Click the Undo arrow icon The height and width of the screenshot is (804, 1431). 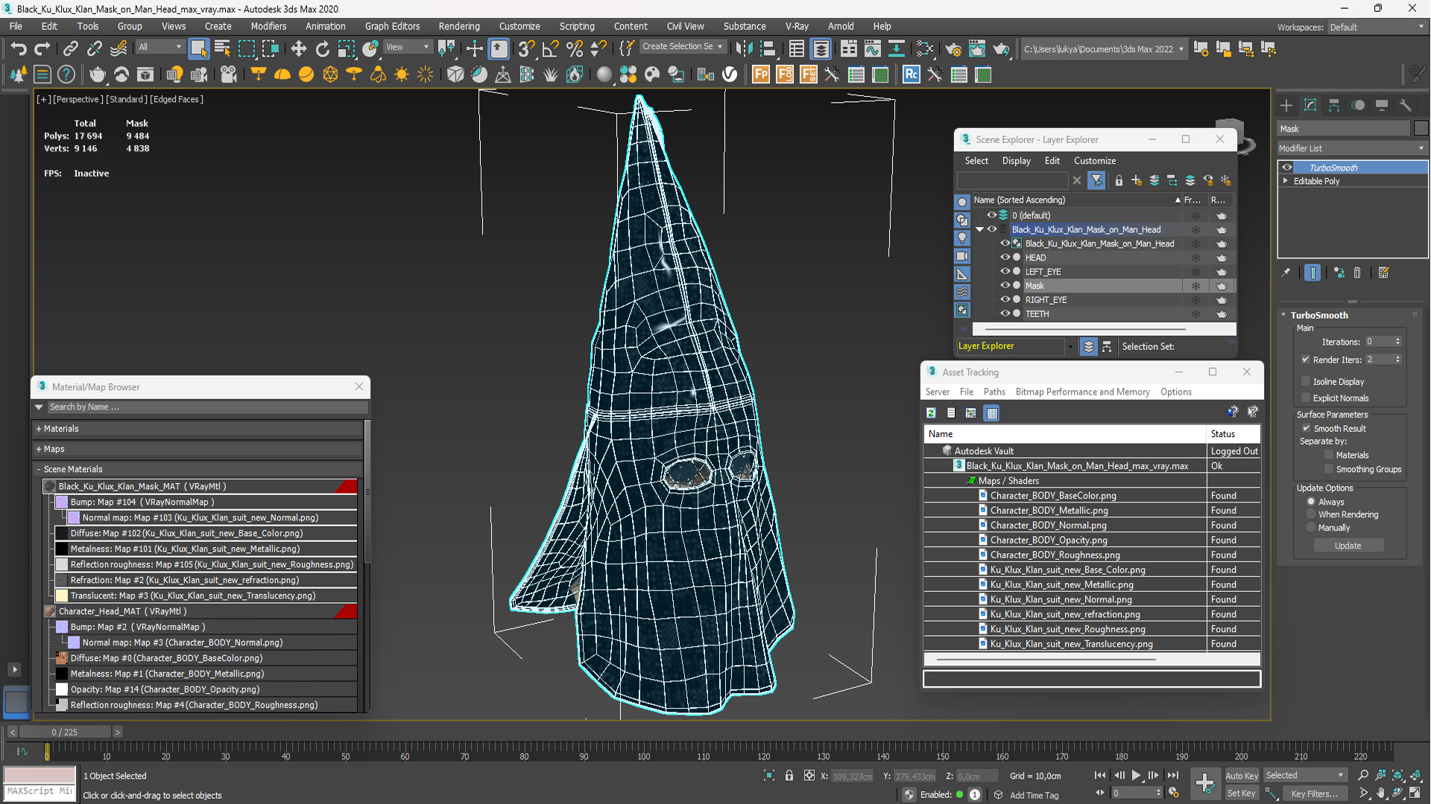(x=18, y=49)
